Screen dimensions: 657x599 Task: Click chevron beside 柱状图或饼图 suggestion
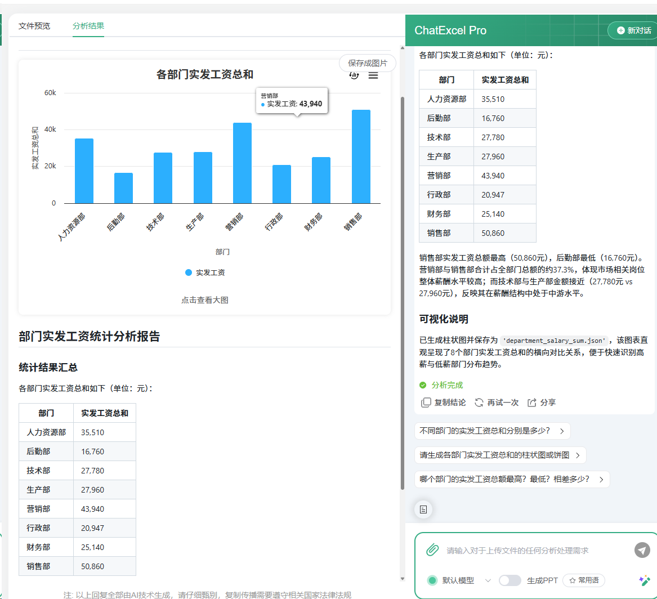click(578, 455)
